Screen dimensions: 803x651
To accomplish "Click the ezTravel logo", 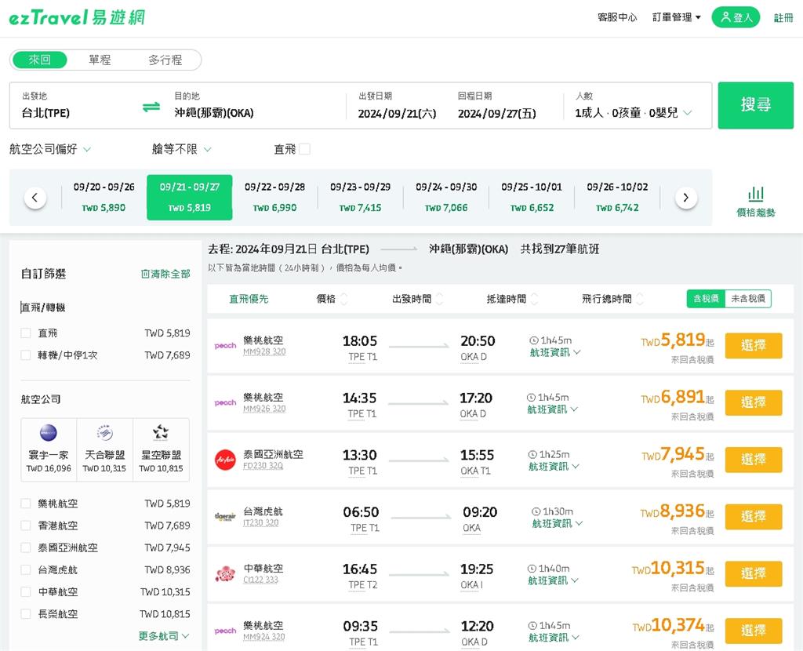I will 77,17.
